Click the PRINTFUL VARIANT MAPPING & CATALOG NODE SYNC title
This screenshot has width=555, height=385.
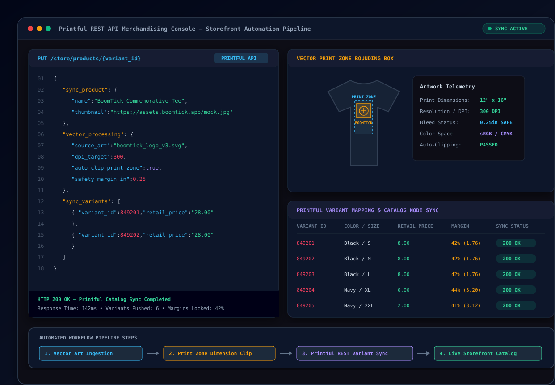tap(368, 210)
